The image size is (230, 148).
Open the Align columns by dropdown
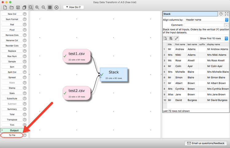point(206,20)
